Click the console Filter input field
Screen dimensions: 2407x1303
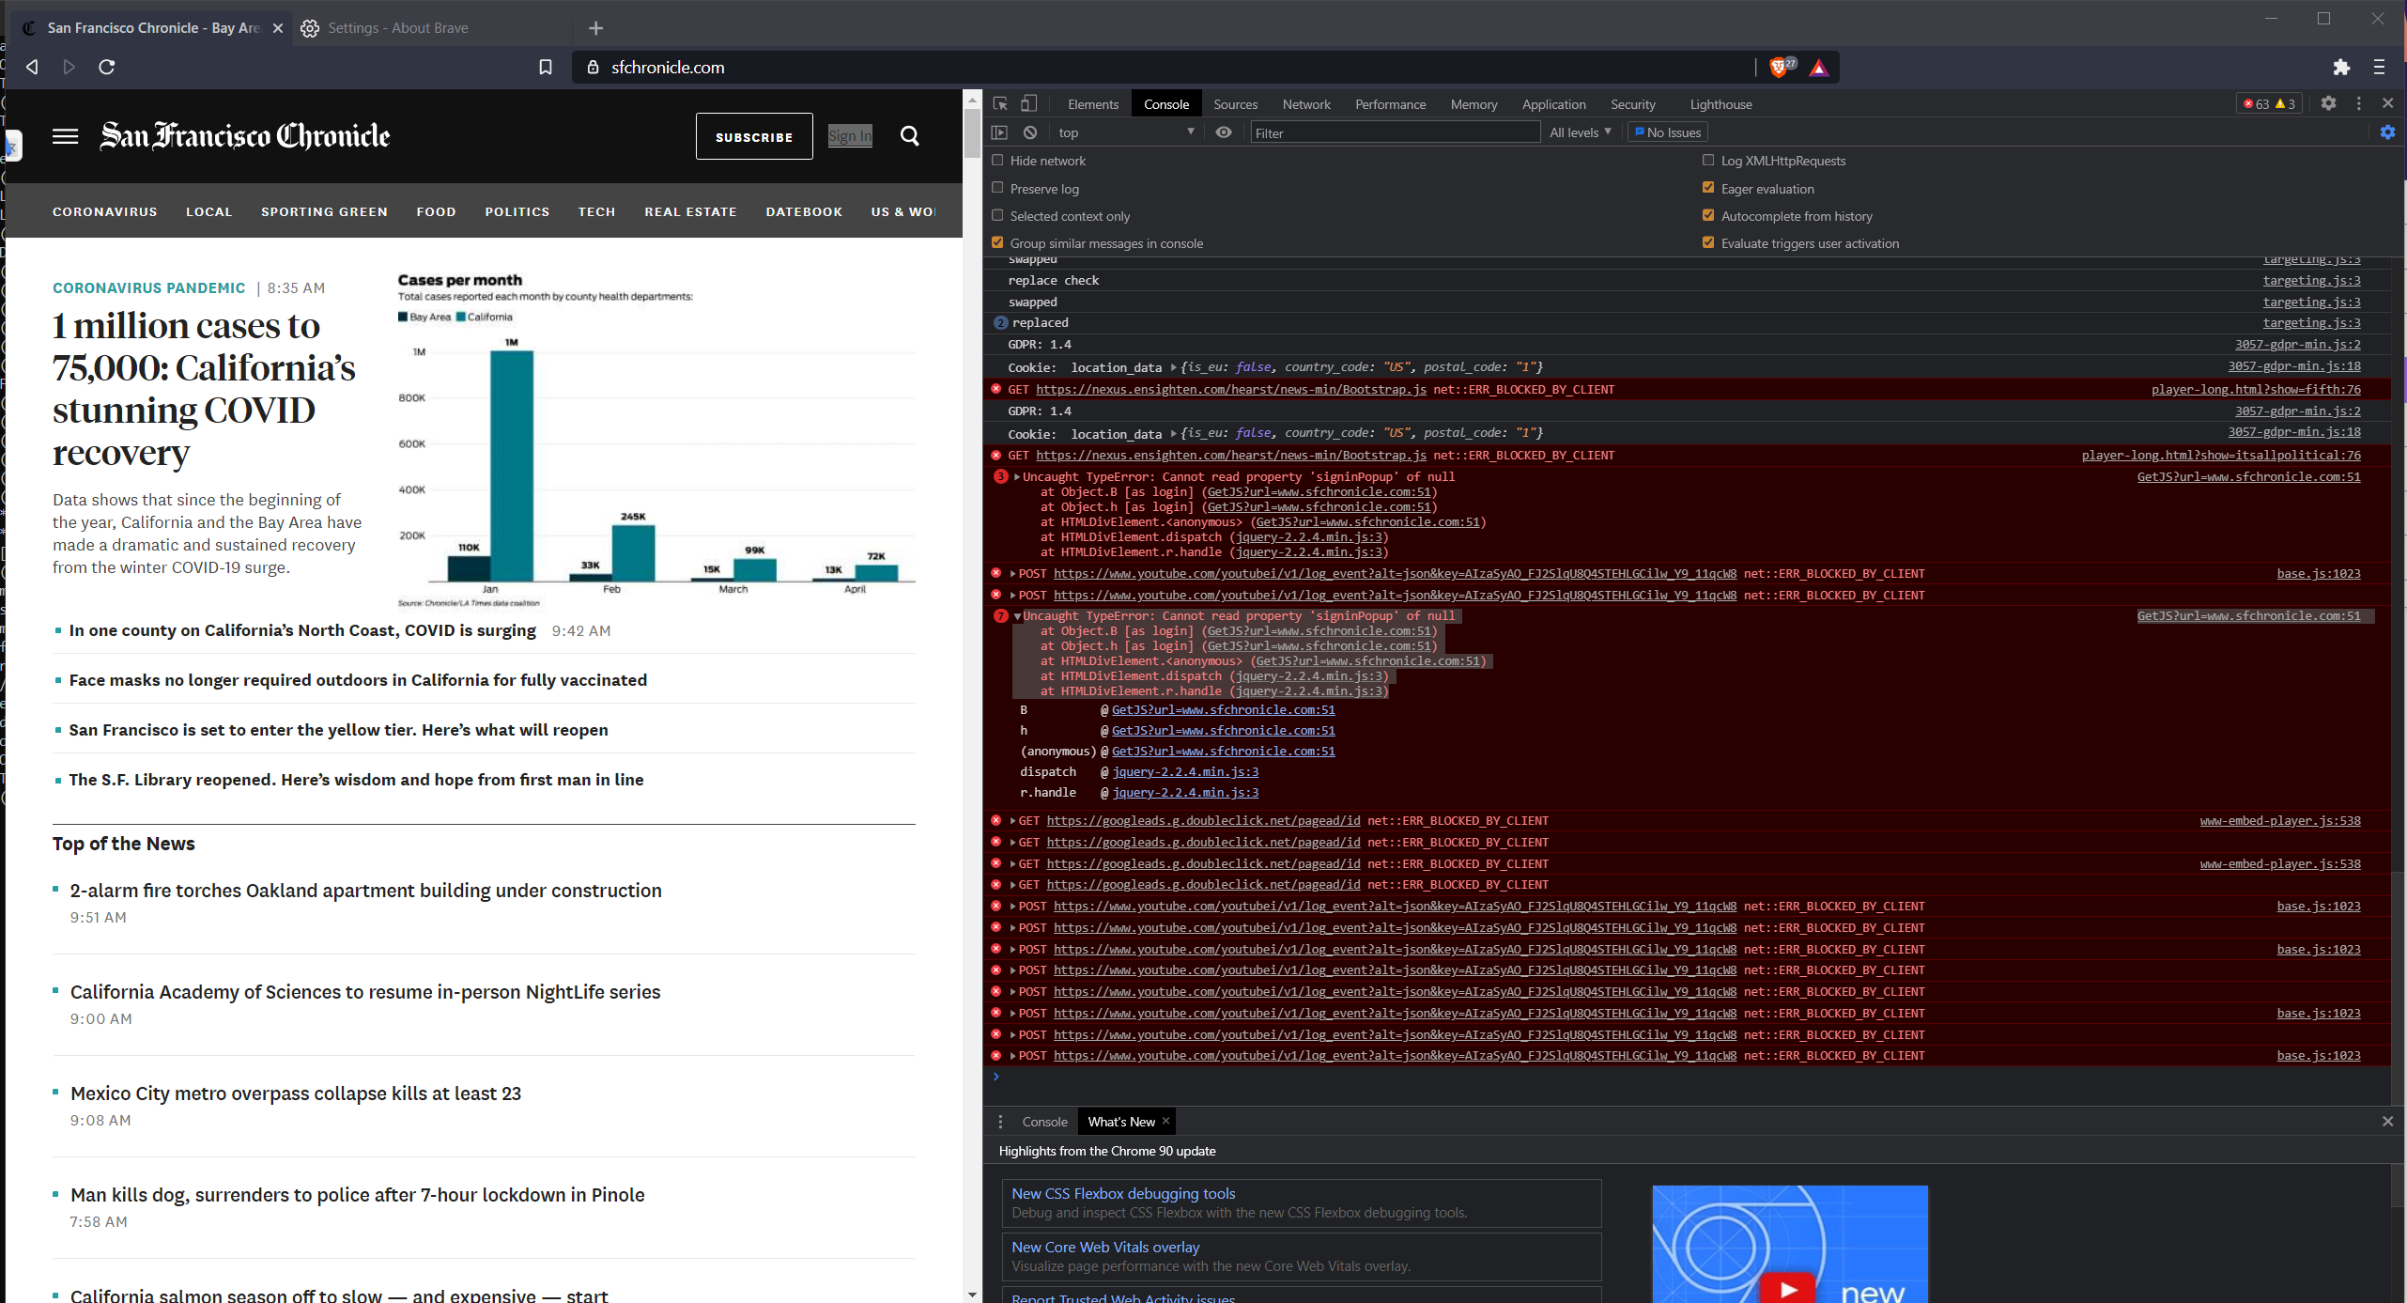coord(1396,132)
